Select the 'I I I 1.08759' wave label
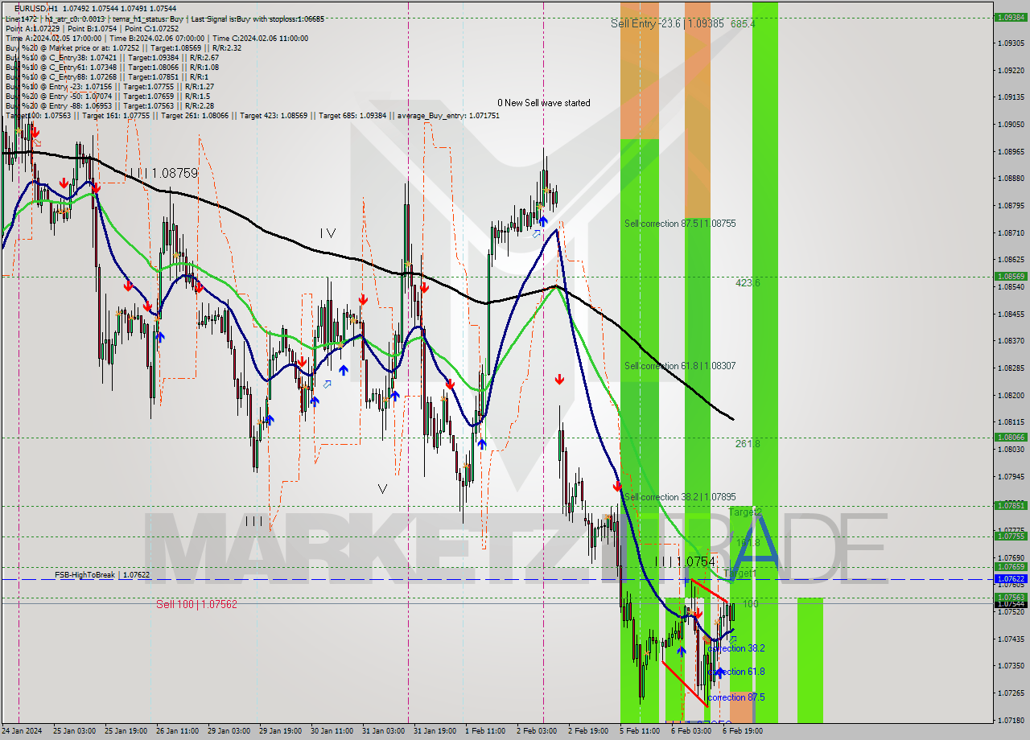 coord(165,173)
